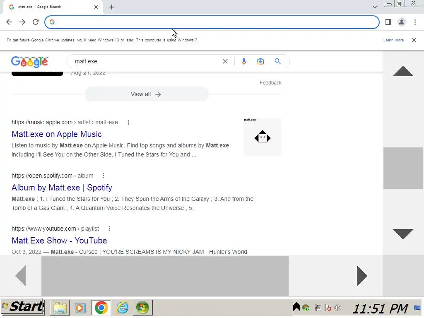Screen dimensions: 424x318
Task: Open more options for the open.spotify.com result
Action: [103, 176]
